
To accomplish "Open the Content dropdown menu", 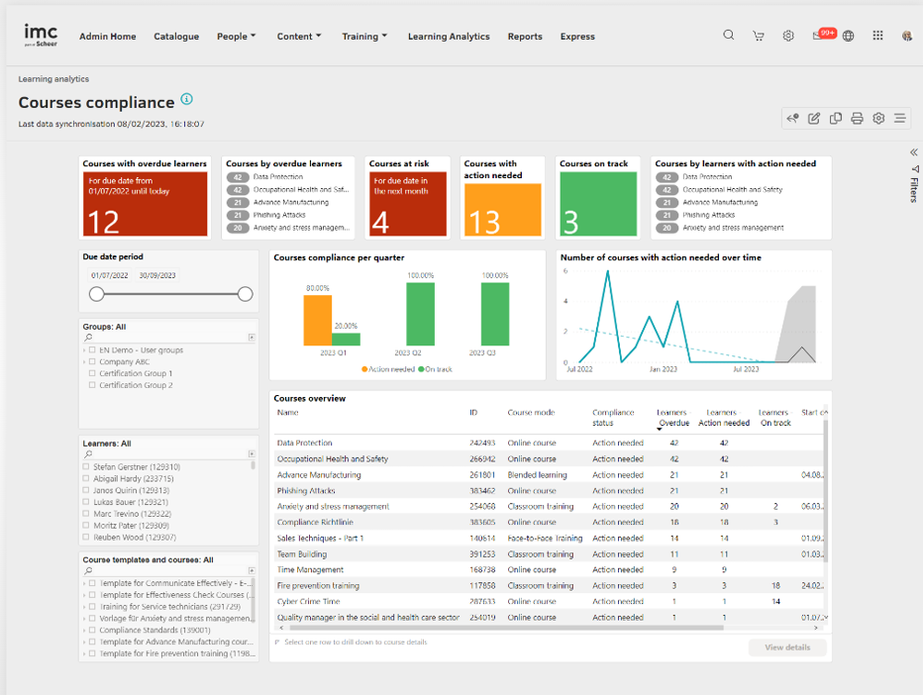I will pos(299,36).
